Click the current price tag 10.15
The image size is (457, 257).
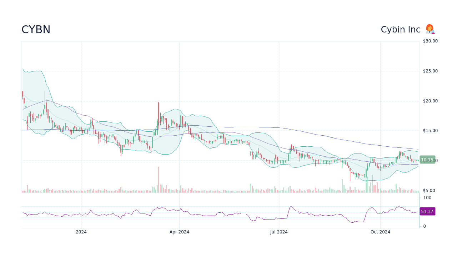[427, 160]
